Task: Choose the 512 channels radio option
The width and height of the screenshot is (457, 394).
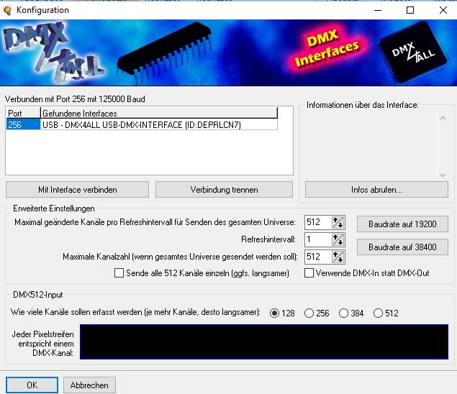Action: tap(379, 313)
